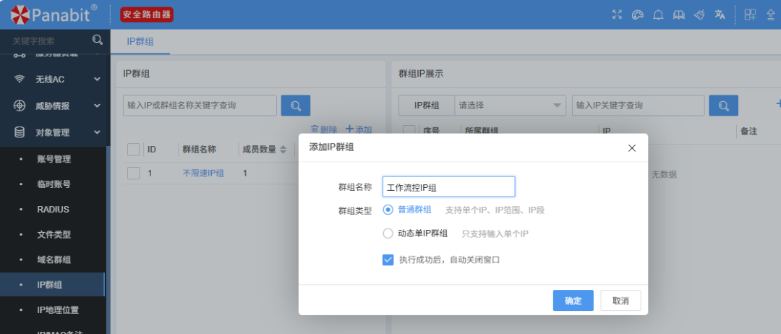Expand the 威胁情报 menu chevron
Viewport: 781px width, 334px height.
coord(97,106)
